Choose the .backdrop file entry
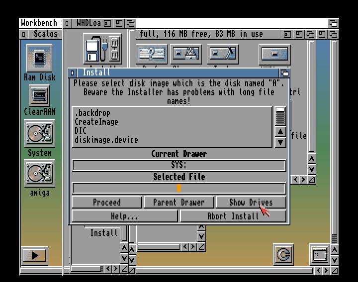 tap(92, 113)
